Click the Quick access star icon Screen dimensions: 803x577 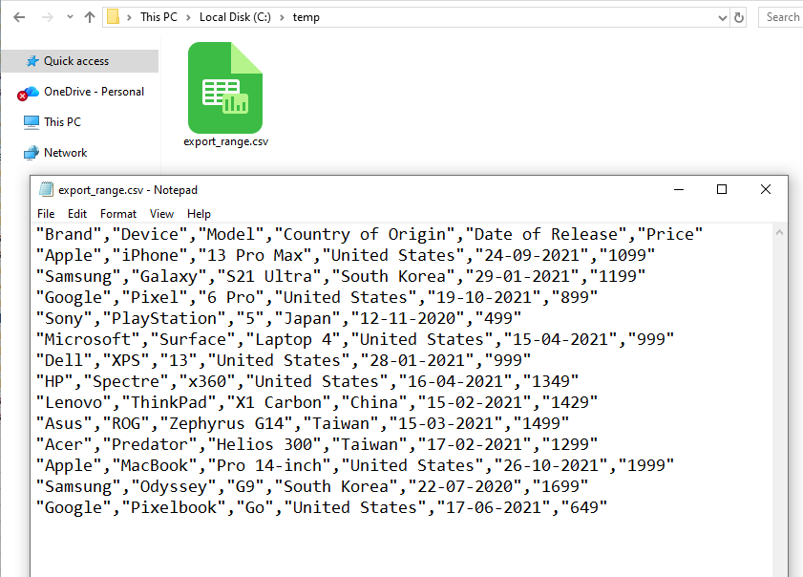click(32, 60)
